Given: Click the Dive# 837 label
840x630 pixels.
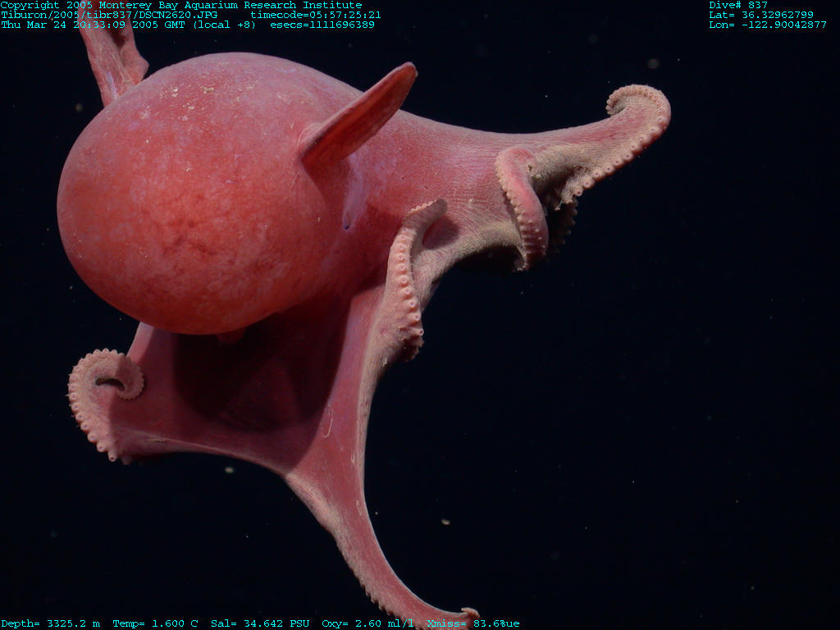Looking at the screenshot, I should (738, 6).
